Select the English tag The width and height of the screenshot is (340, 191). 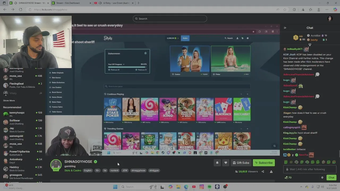[x=88, y=171]
